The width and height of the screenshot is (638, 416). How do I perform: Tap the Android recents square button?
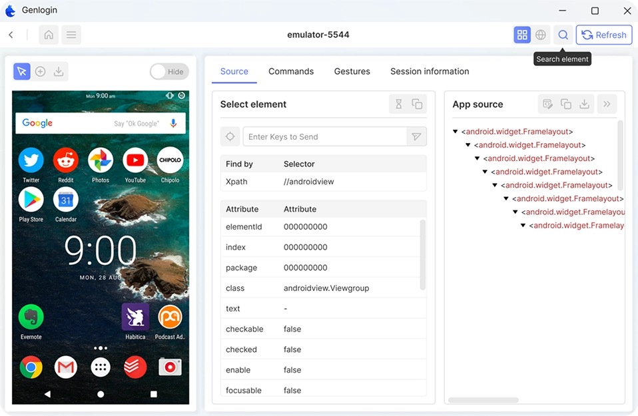point(153,393)
